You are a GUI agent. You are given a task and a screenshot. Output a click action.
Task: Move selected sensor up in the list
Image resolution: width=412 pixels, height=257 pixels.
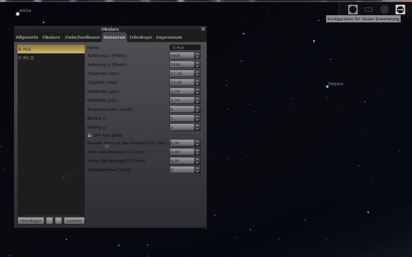[x=50, y=221]
